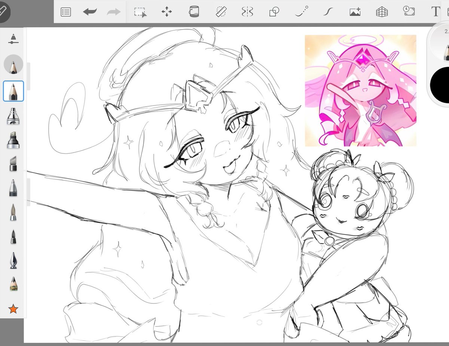Select the highlighted blue-outlined pencil brush

click(13, 91)
